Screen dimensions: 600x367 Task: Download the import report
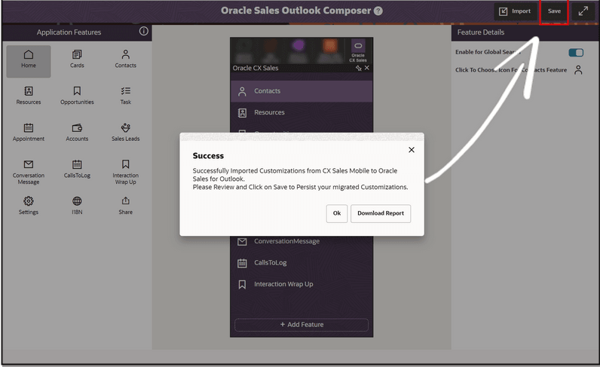tap(381, 213)
